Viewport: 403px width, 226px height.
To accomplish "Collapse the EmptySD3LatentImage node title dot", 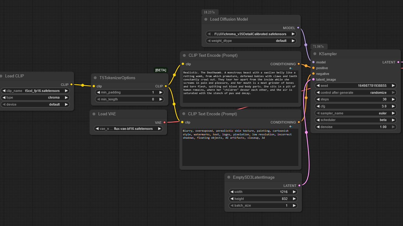I will click(228, 177).
